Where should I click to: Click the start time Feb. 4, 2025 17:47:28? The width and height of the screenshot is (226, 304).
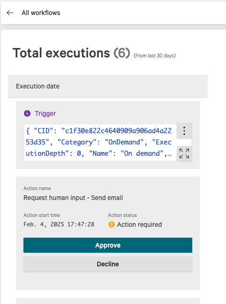59,224
